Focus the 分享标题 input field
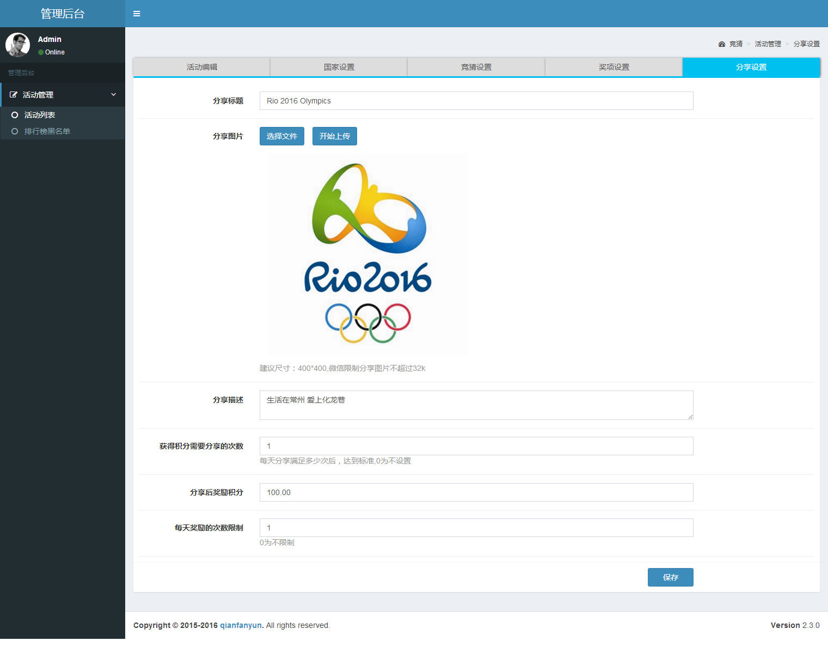The width and height of the screenshot is (828, 647). [476, 101]
